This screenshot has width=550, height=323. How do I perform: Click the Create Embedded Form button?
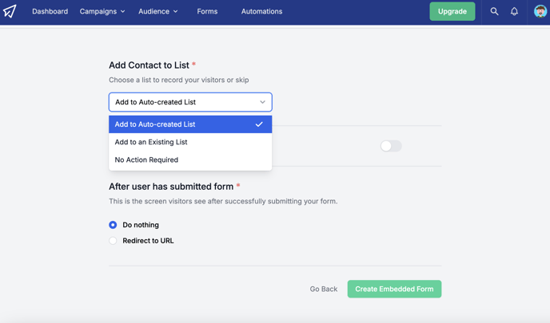394,289
